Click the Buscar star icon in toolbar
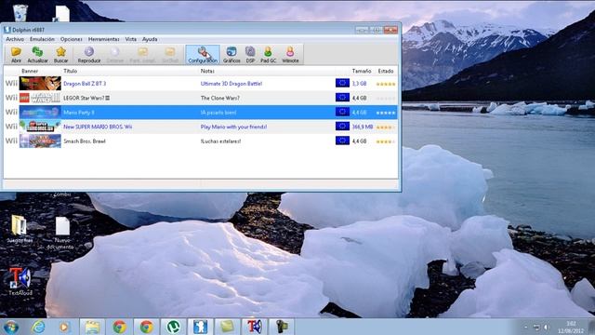The height and width of the screenshot is (335, 595). [x=60, y=54]
